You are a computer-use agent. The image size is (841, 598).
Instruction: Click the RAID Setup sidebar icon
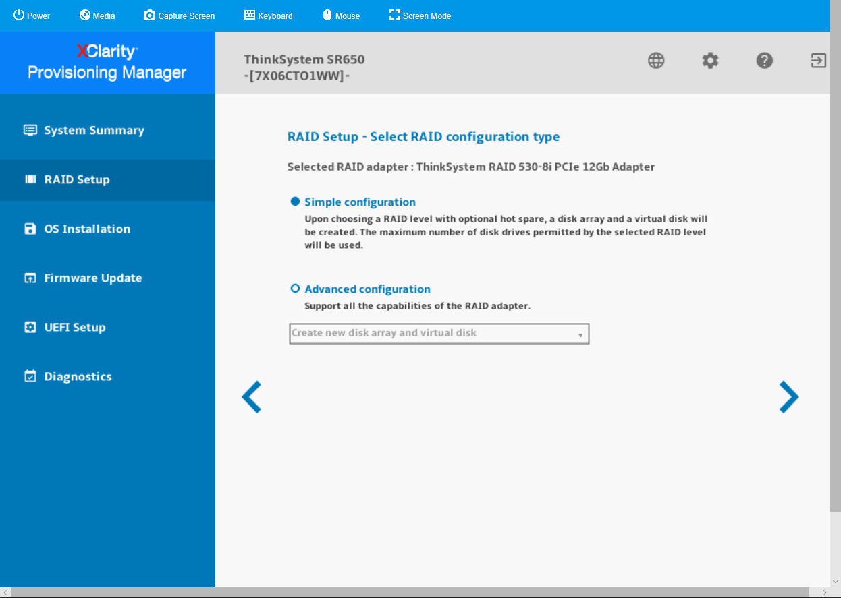click(30, 179)
